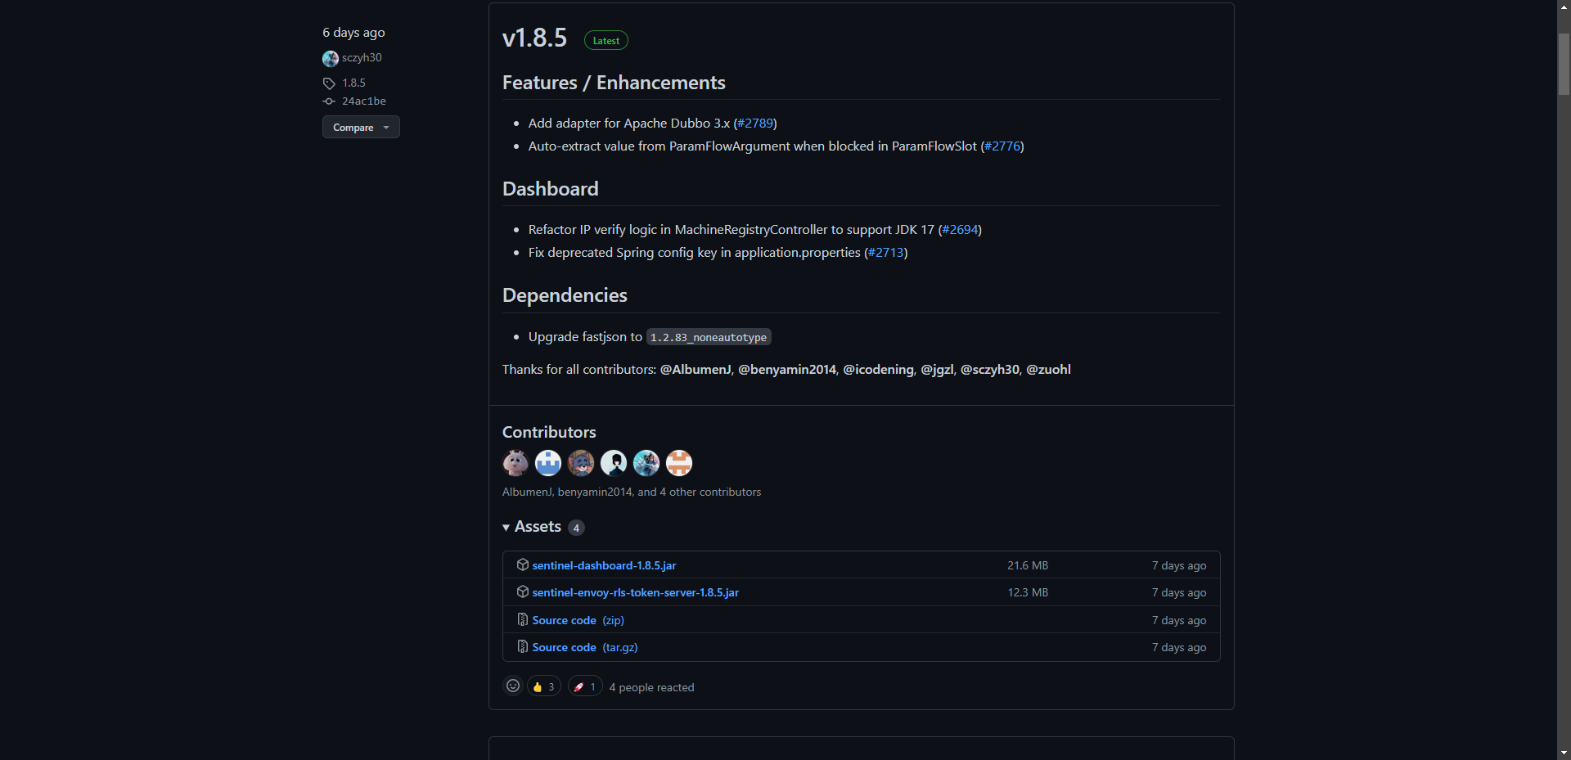
Task: Open second contributor avatar, blue pixel icon
Action: point(548,463)
